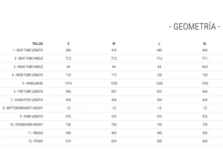Select the Top Tube Length row label

pyautogui.click(x=28, y=91)
